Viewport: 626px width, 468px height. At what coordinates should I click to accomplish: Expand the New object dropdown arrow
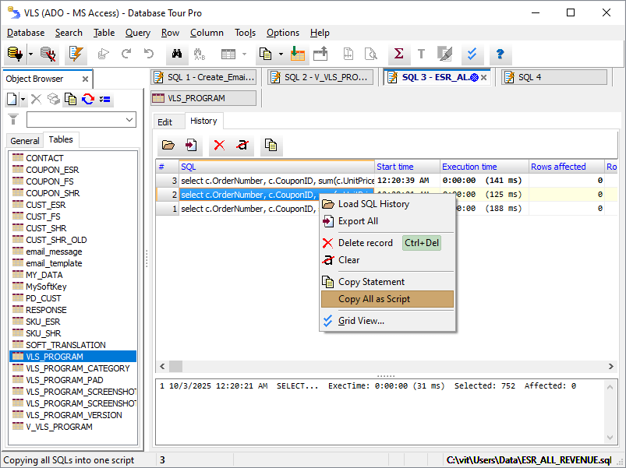tap(23, 99)
